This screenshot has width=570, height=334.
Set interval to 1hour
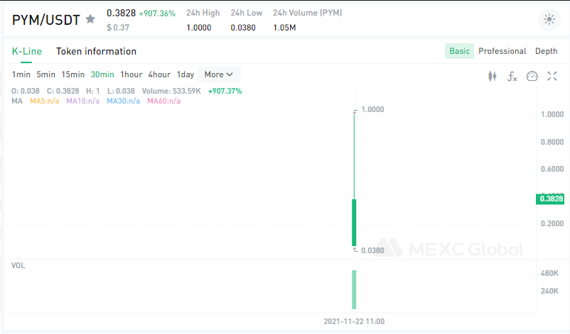(x=131, y=74)
